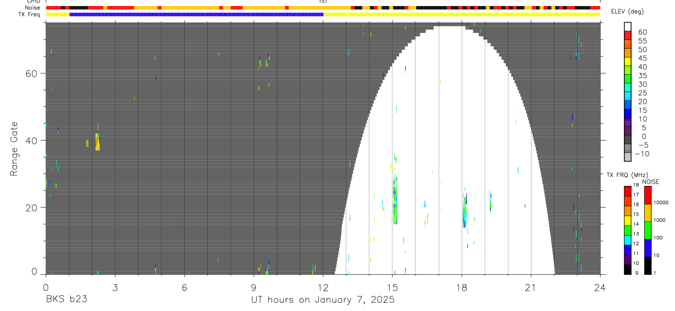Click x-axis tick label '21'
675x311 pixels.
pos(531,287)
